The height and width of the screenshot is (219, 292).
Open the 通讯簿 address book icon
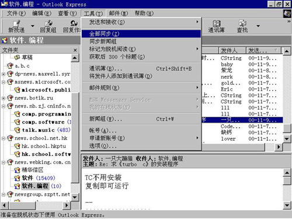[217, 23]
